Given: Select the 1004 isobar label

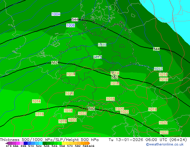Looking at the screenshot, I should [56, 14].
